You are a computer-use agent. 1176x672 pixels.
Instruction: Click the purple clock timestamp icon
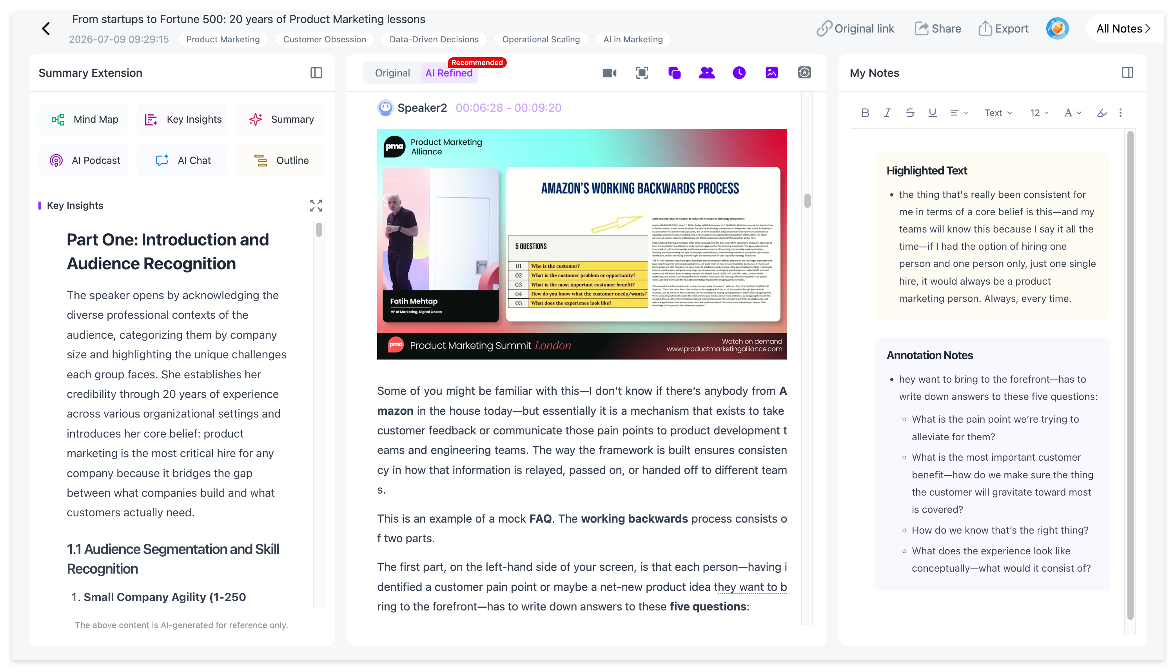coord(739,73)
